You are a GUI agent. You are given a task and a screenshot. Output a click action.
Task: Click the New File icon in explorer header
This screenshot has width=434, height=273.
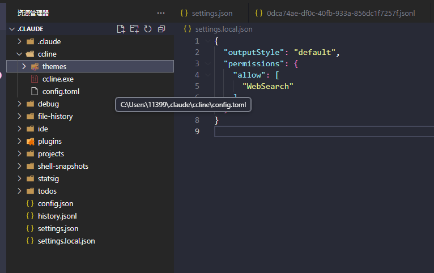coord(121,29)
